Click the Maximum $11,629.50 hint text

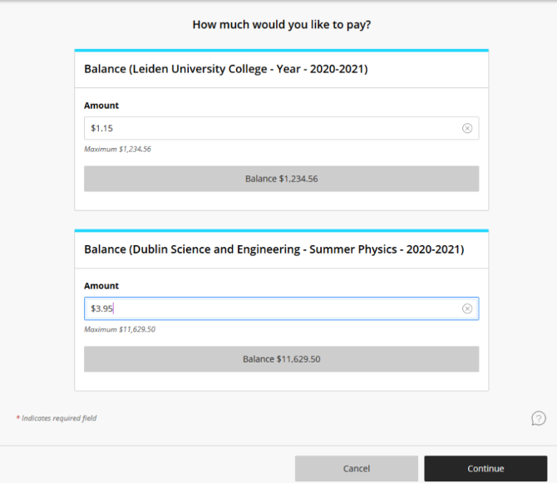(x=120, y=329)
